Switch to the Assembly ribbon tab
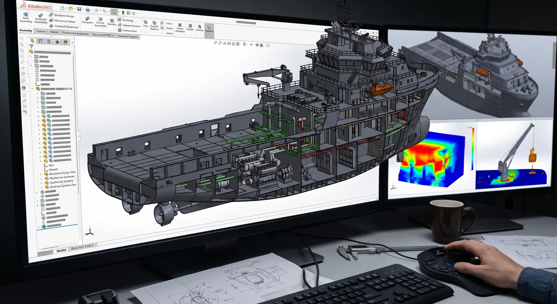Screen dimensions: 557x304 26,30
